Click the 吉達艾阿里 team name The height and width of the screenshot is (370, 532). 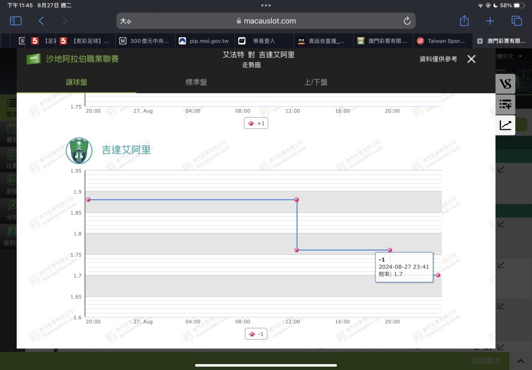tap(126, 150)
